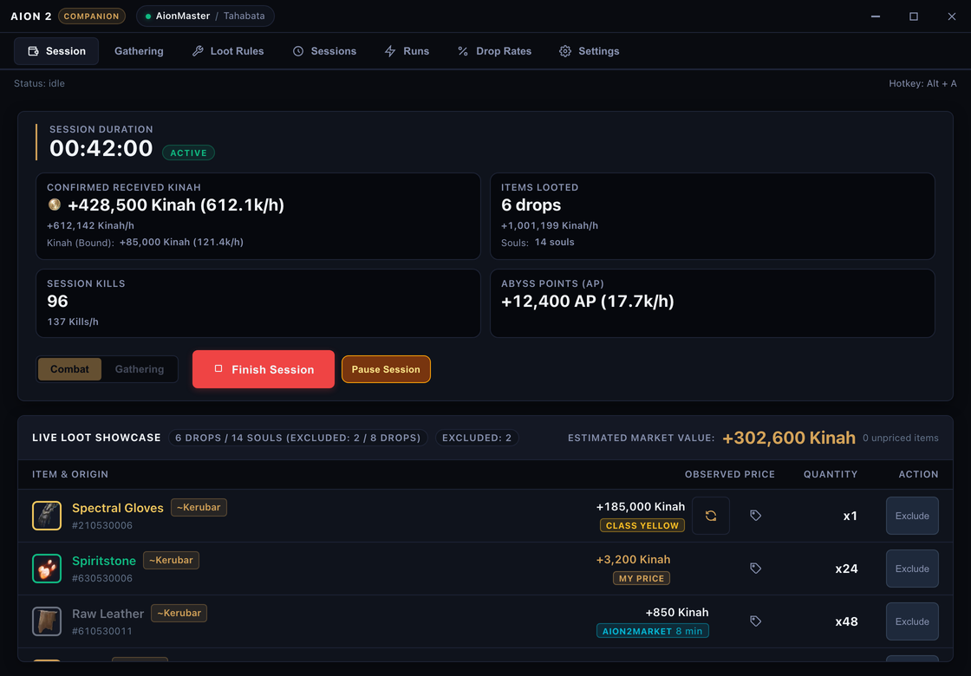Click the ~Kerubar tag on Spiritstone
971x676 pixels.
point(171,560)
